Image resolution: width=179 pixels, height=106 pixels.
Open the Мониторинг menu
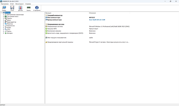pyautogui.click(x=20, y=4)
